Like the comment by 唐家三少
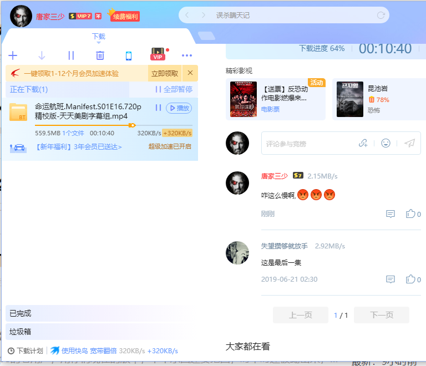426x366 pixels. [411, 214]
